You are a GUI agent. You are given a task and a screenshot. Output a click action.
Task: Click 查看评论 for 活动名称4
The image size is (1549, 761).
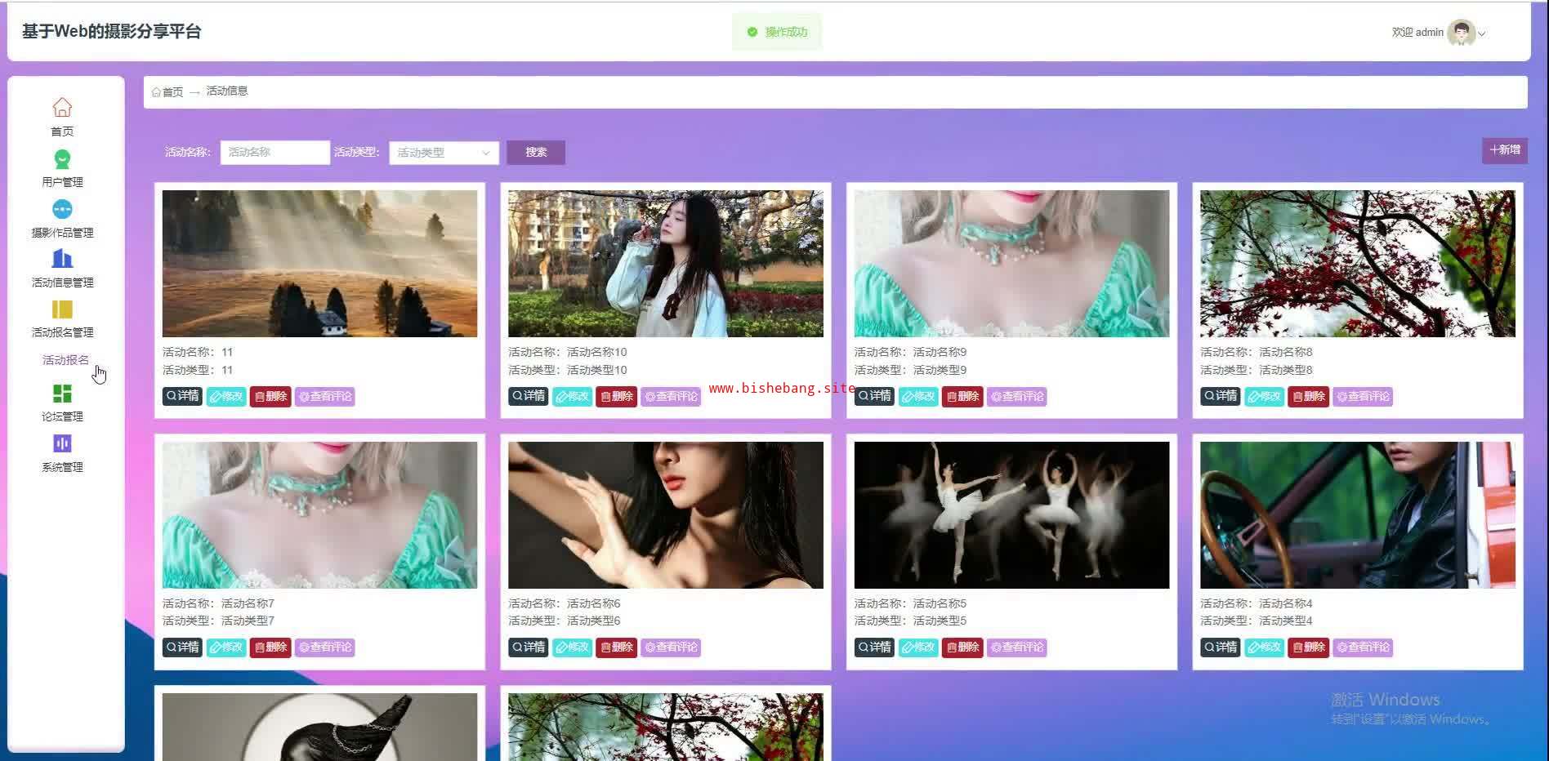(x=1363, y=648)
